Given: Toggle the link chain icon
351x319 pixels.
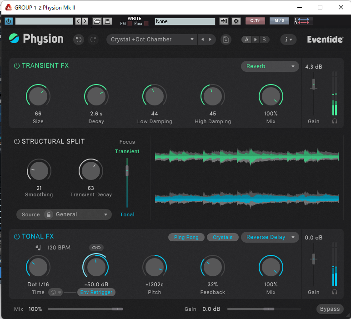Looking at the screenshot, I should click(96, 248).
